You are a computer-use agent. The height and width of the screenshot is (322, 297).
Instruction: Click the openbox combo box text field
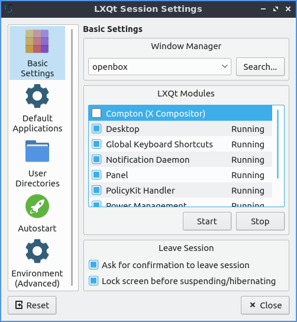pyautogui.click(x=160, y=66)
